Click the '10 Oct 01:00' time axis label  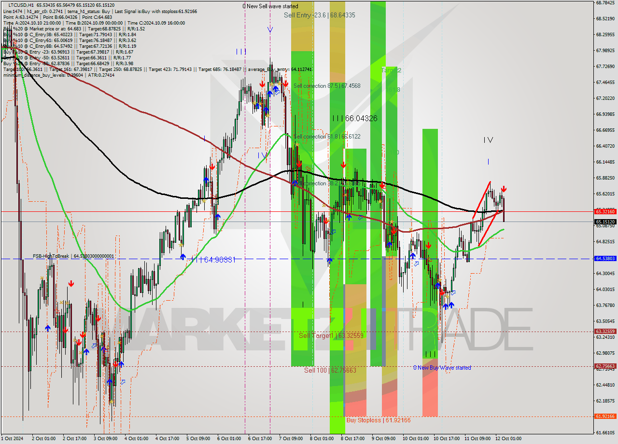pos(416,439)
